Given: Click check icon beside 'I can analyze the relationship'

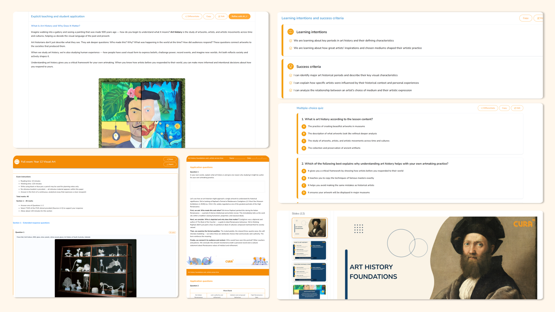Looking at the screenshot, I should coord(291,90).
